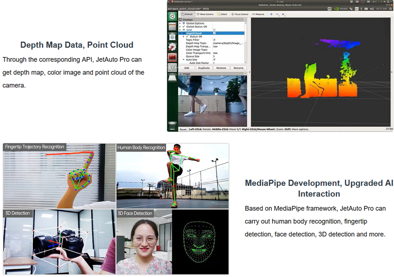Expand the Grid display item
This screenshot has height=277, width=394.
pos(180,30)
